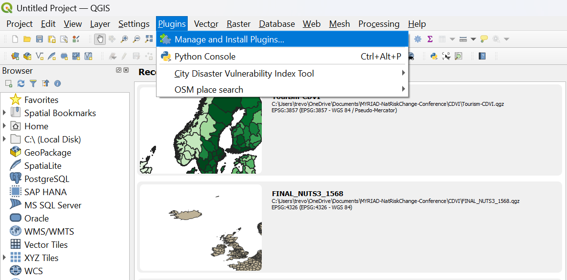Click the OSM place search toolbar icon
Image resolution: width=567 pixels, height=280 pixels.
click(x=458, y=56)
